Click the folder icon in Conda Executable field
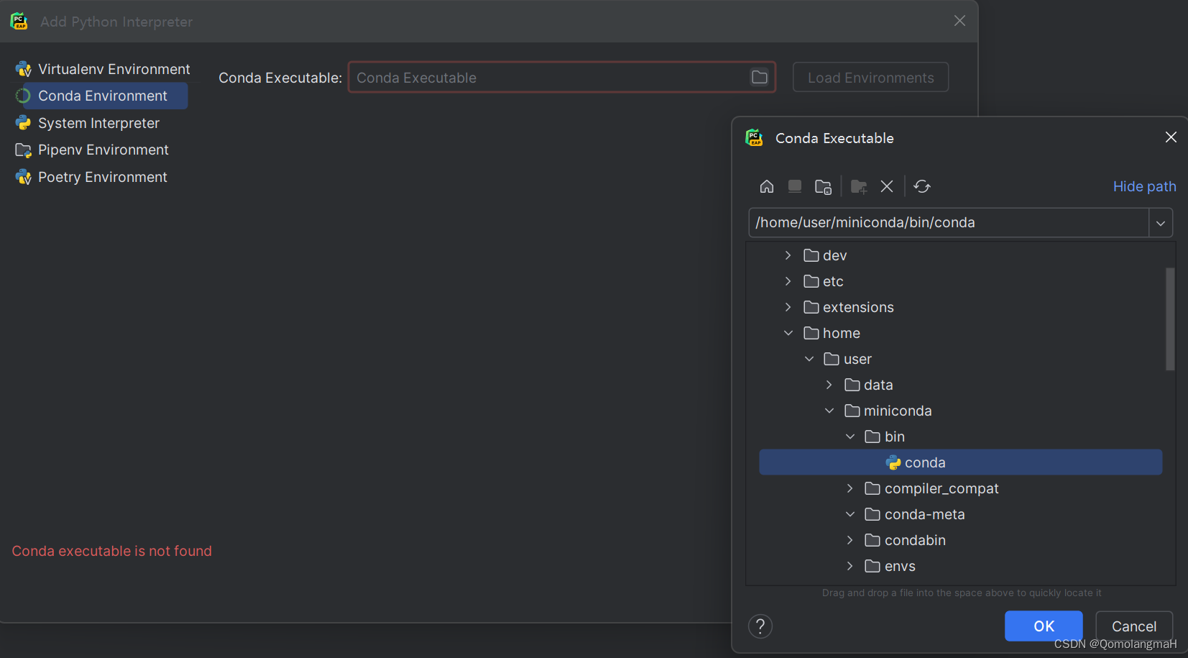The image size is (1188, 658). coord(759,77)
